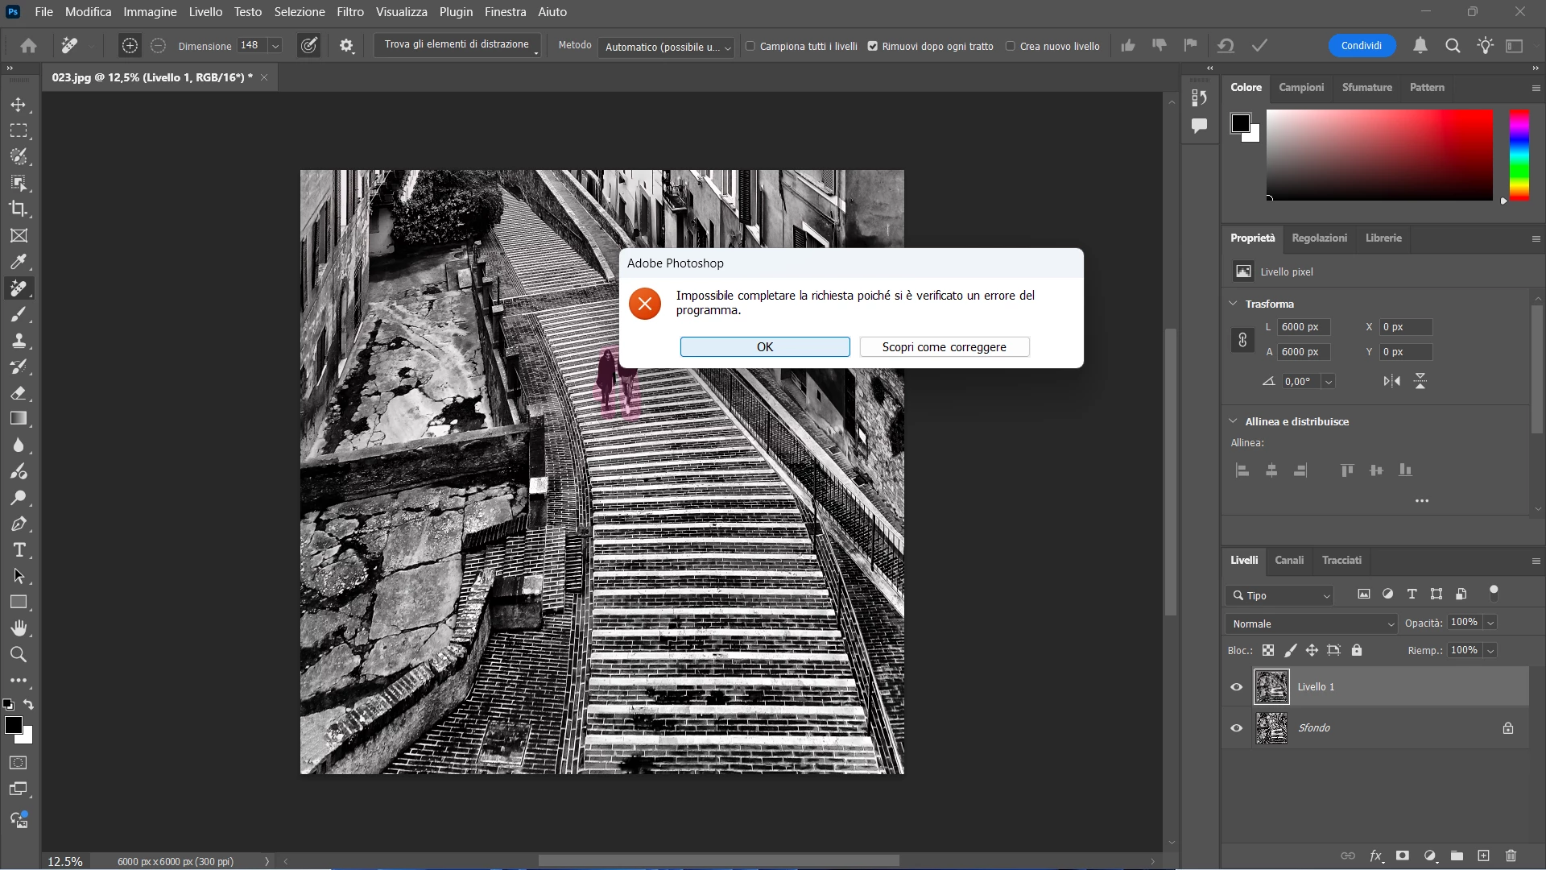Flip horizontally in Trasforma section
The height and width of the screenshot is (870, 1546).
coord(1391,381)
